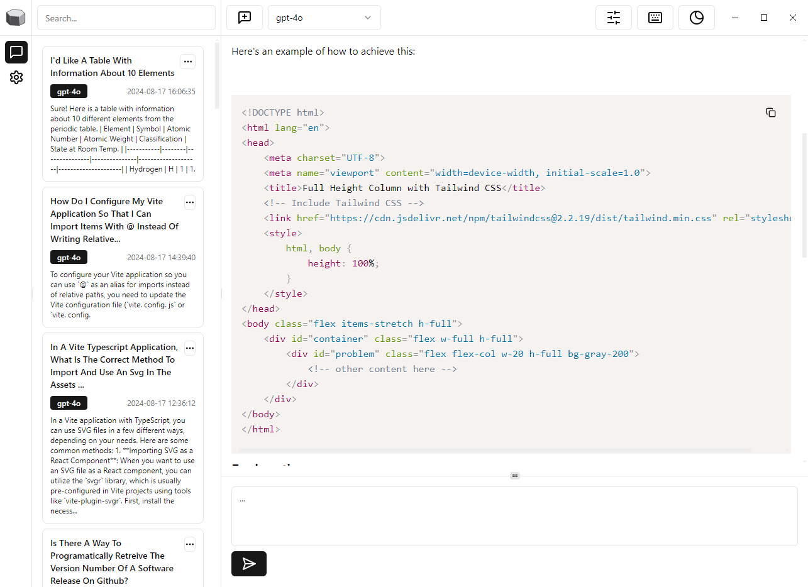Open options menu for Vite configuration chat
Screen dimensions: 808x587
point(190,202)
